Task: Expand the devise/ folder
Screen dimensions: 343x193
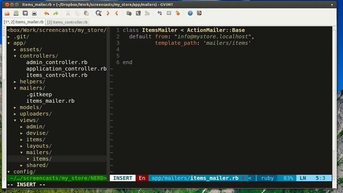Action: click(x=21, y=133)
